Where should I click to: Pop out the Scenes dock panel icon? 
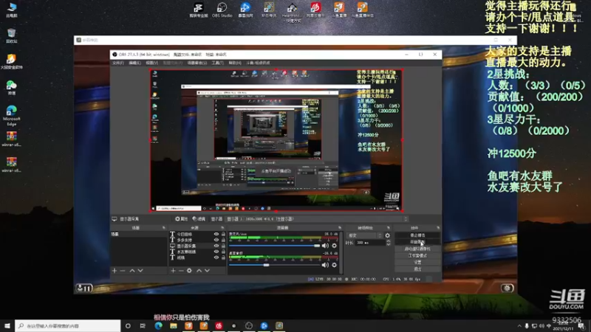coord(163,228)
